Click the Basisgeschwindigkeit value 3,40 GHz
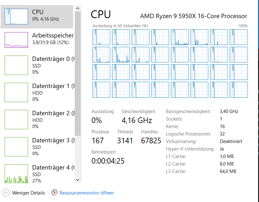Image resolution: width=259 pixels, height=202 pixels. coord(229,111)
